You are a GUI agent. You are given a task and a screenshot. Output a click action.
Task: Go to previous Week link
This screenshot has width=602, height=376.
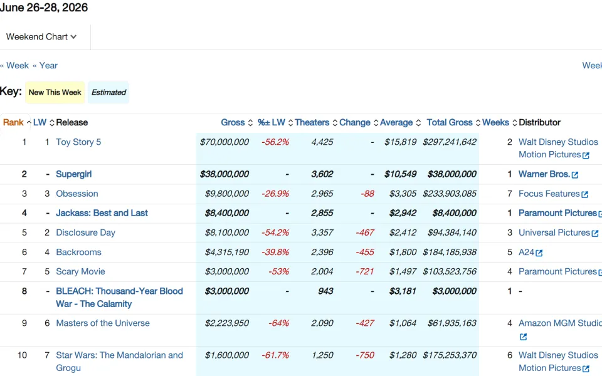pyautogui.click(x=14, y=66)
